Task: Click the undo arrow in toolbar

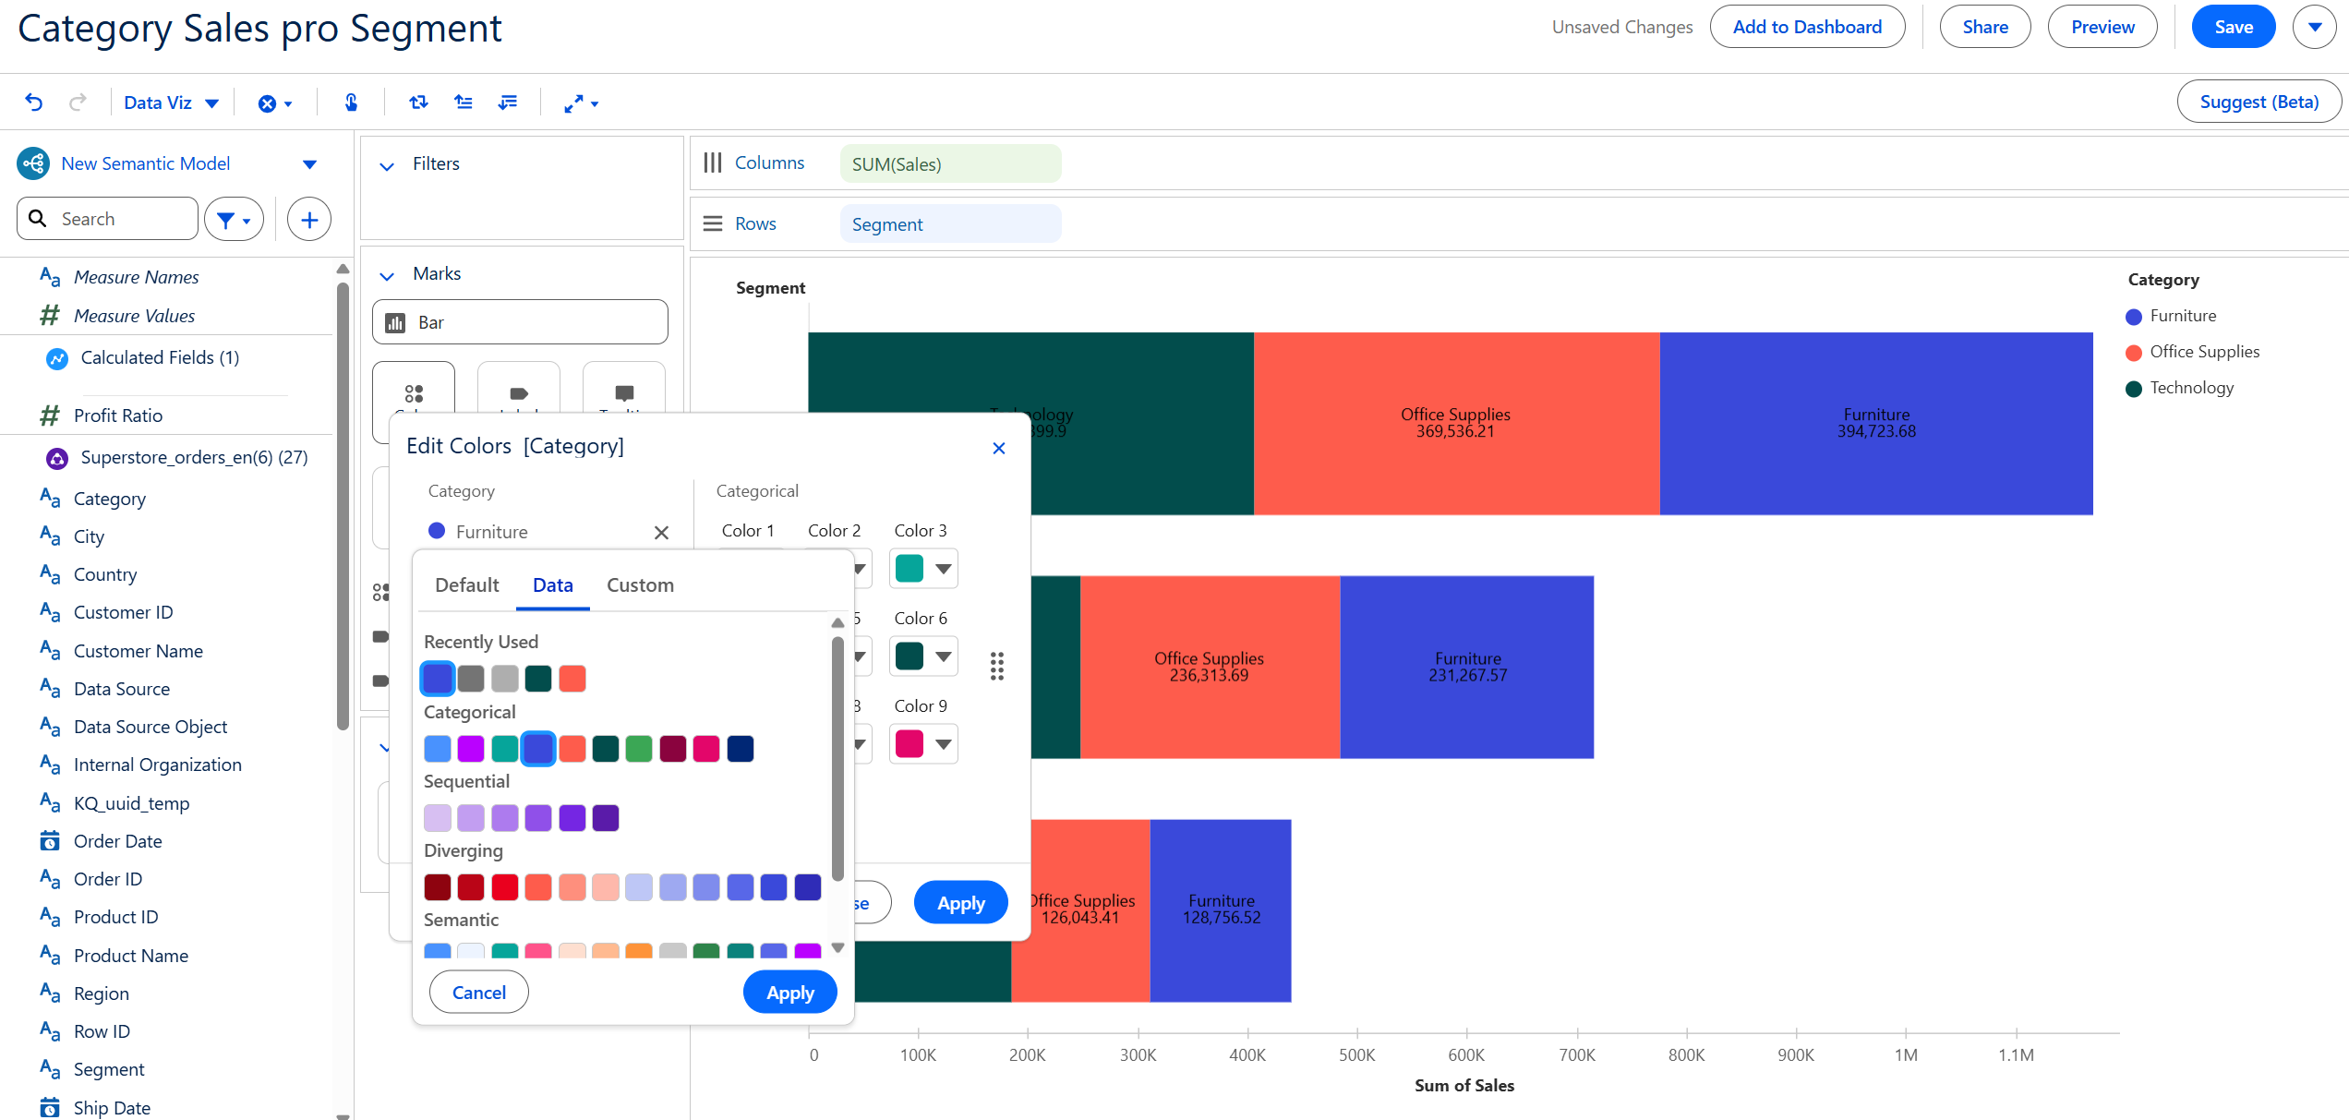Action: pos(34,102)
